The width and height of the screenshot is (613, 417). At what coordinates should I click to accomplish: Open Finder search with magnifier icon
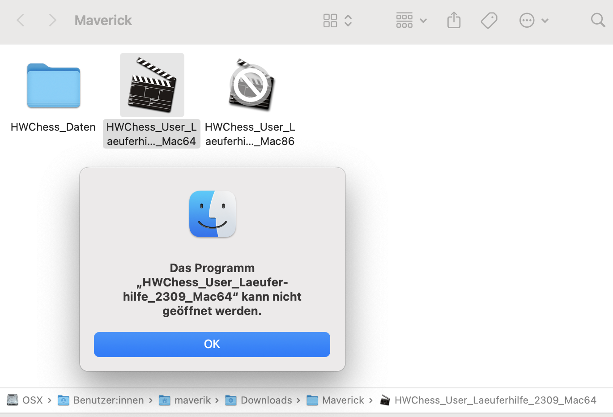click(x=598, y=20)
